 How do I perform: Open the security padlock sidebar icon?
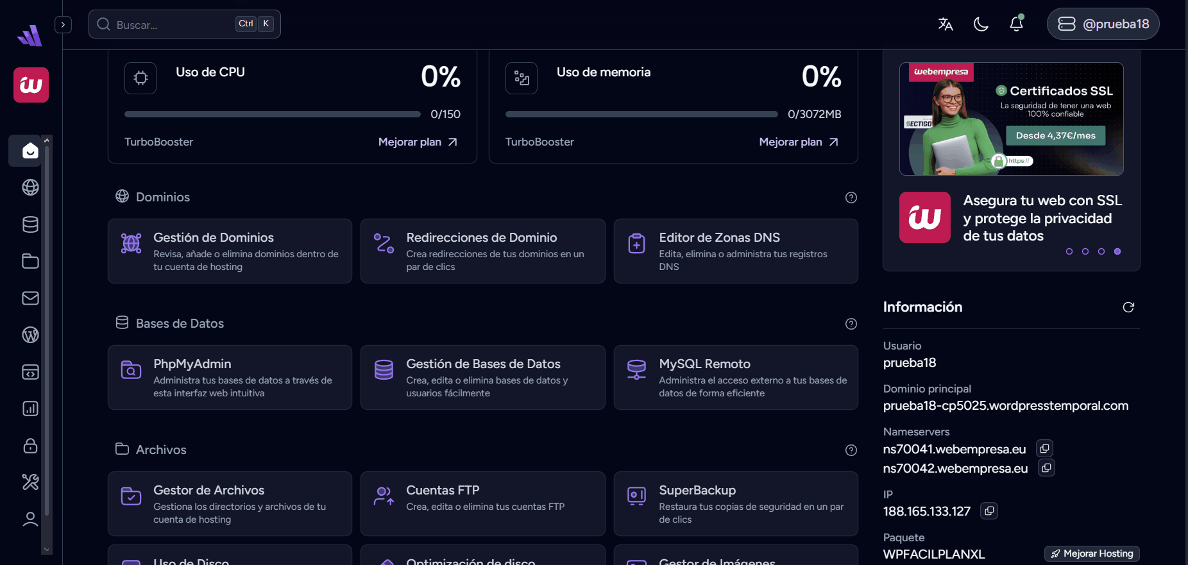coord(30,446)
